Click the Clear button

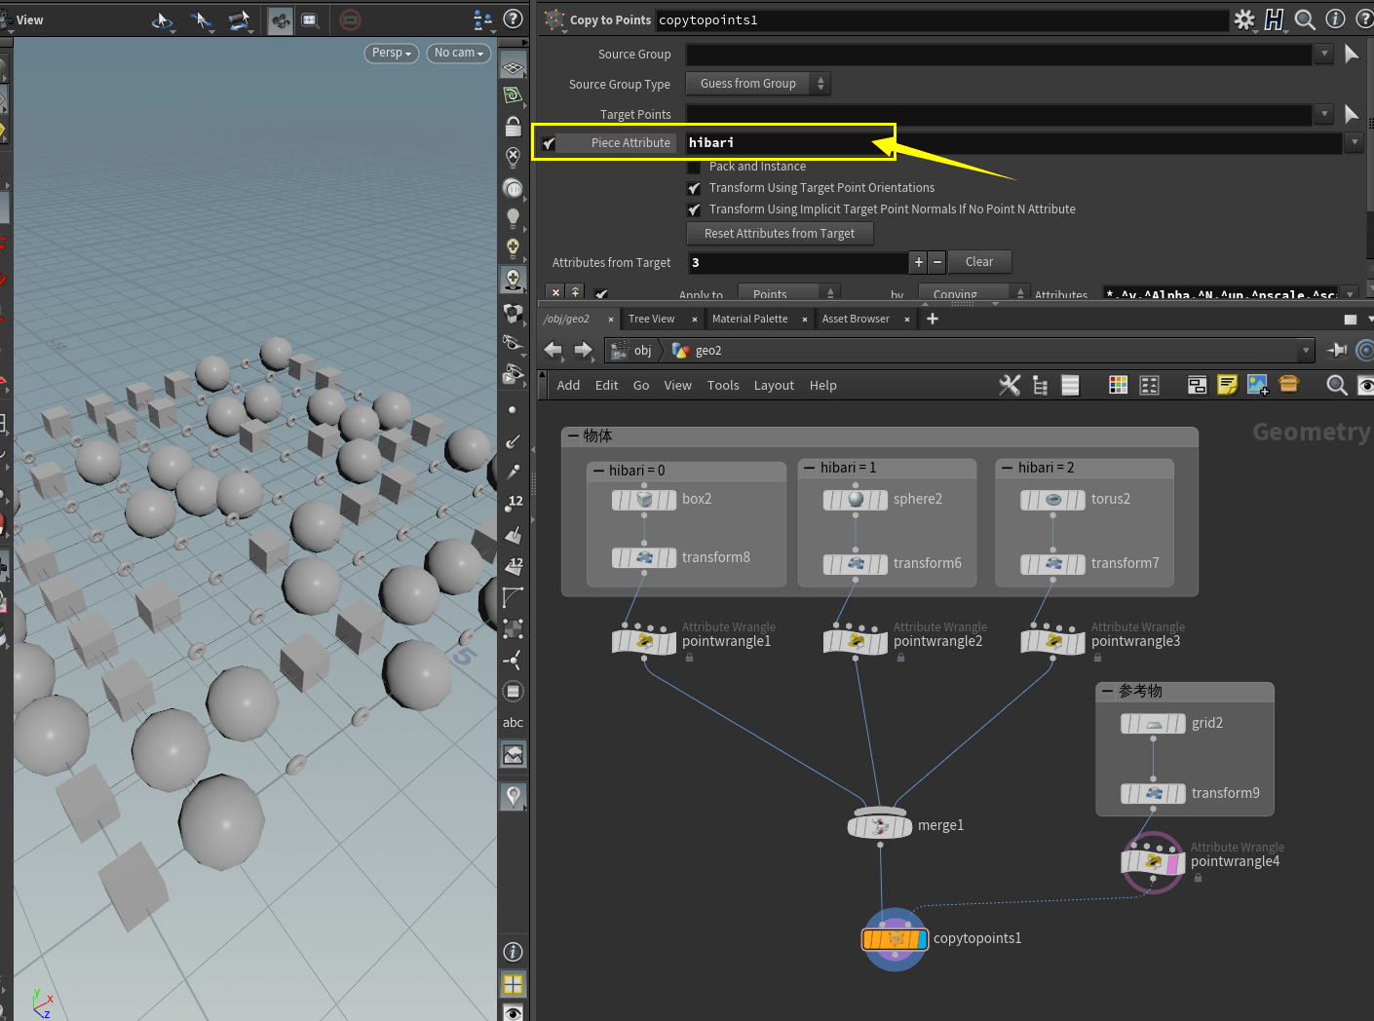pyautogui.click(x=978, y=262)
